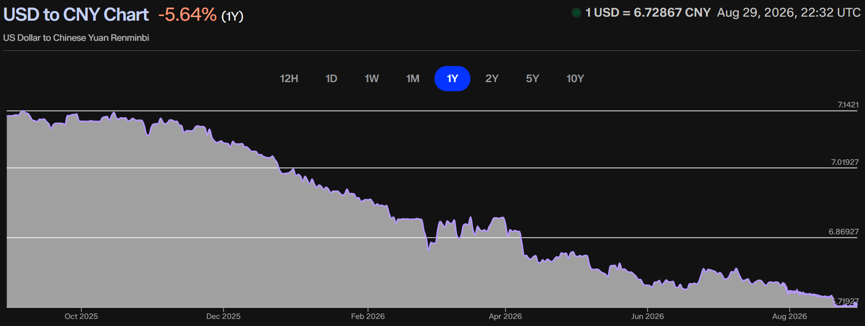Click the Apr 2026 axis marker

pos(505,316)
